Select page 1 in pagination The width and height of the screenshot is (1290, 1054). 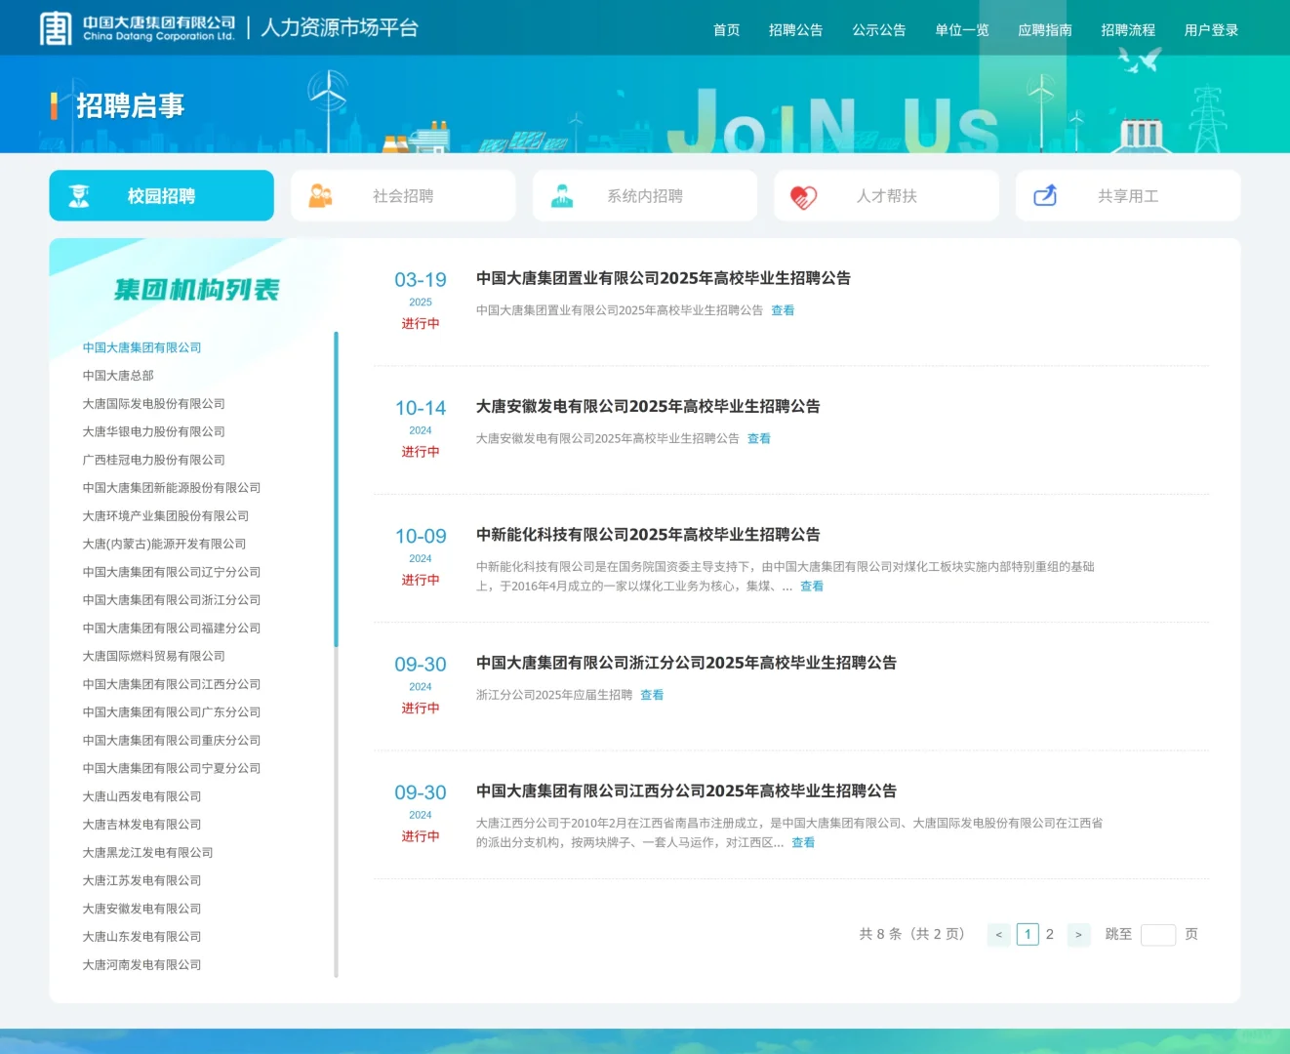pos(1028,935)
